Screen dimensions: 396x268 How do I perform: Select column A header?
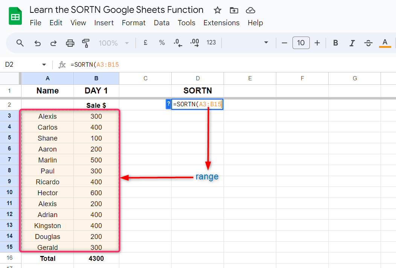[47, 78]
